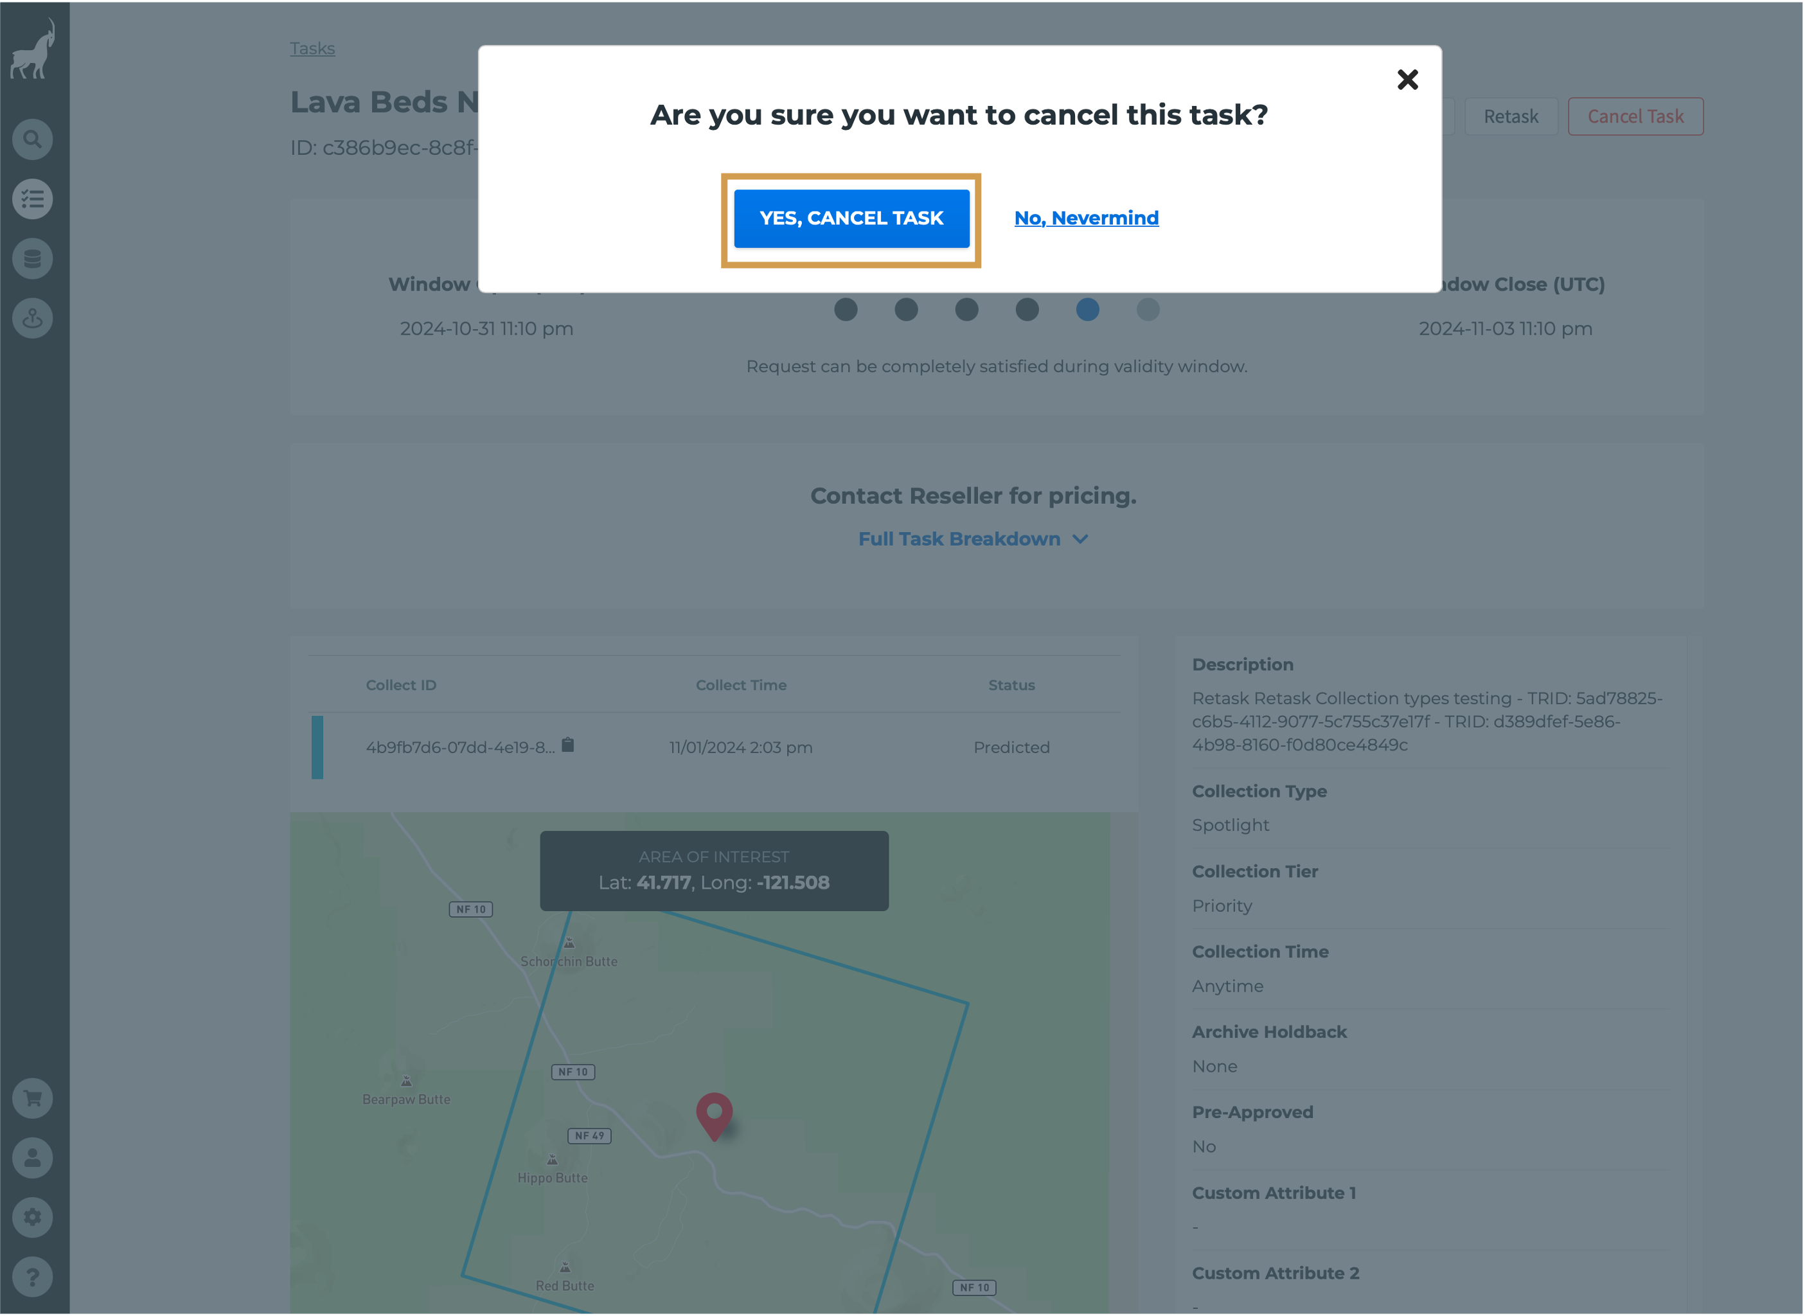The height and width of the screenshot is (1316, 1805).
Task: Open the search icon in the sidebar
Action: [x=33, y=139]
